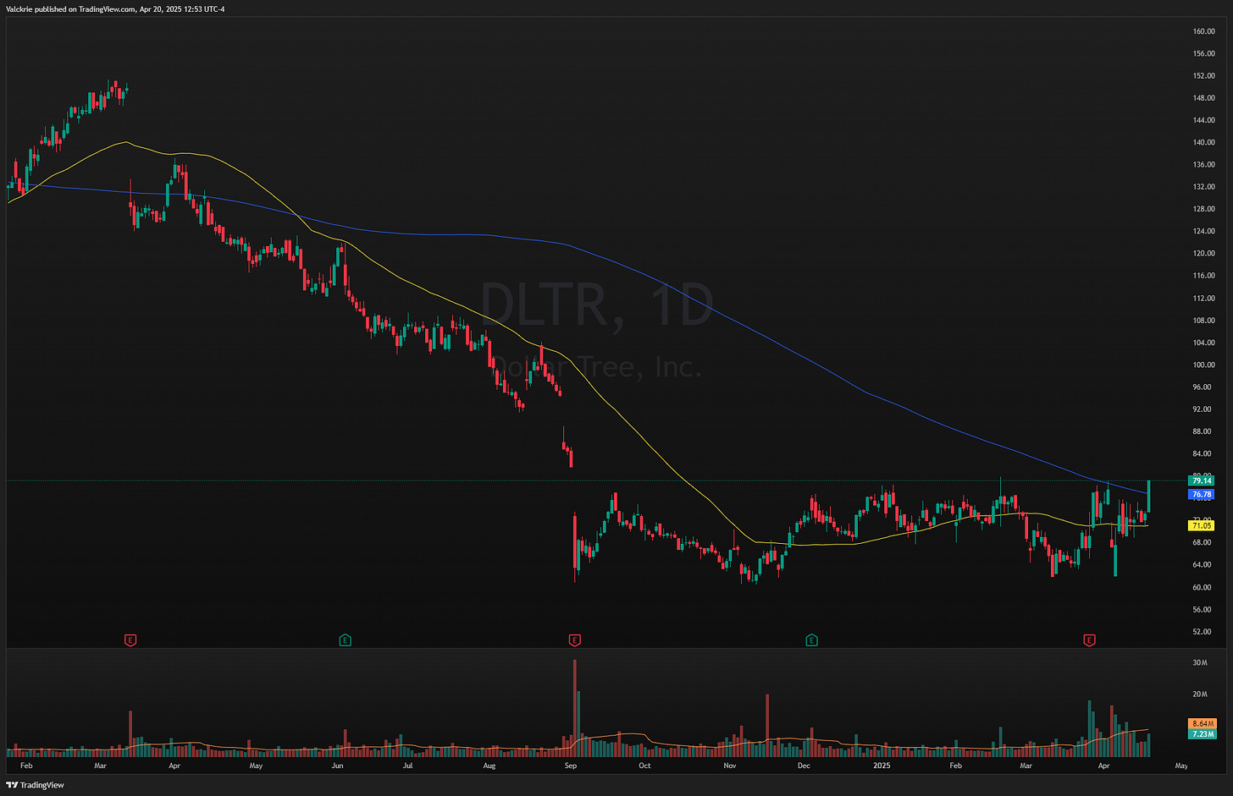Click the 2025 label on time axis
The width and height of the screenshot is (1233, 796).
pos(882,766)
